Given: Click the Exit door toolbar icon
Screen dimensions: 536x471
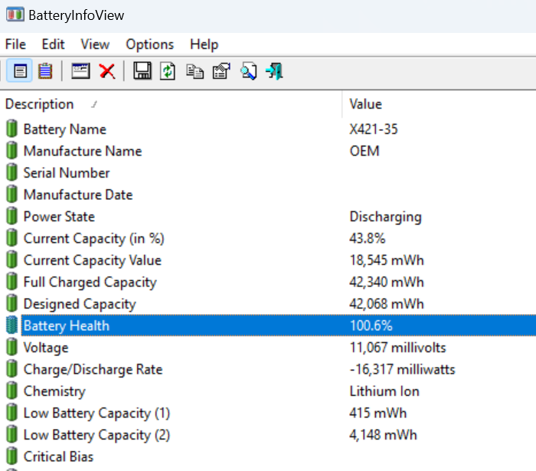Looking at the screenshot, I should 274,71.
